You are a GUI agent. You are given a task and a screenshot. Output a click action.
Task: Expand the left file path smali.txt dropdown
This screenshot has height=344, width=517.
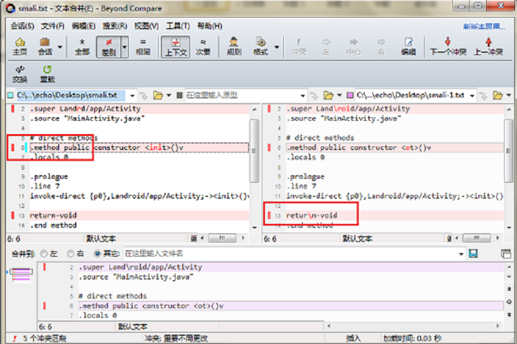pyautogui.click(x=132, y=95)
